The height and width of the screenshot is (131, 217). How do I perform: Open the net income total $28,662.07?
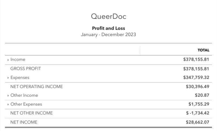pyautogui.click(x=198, y=122)
